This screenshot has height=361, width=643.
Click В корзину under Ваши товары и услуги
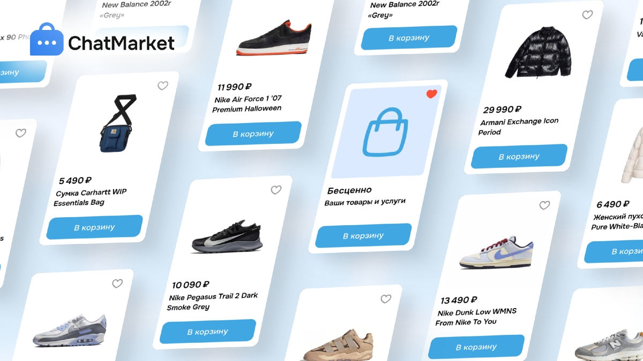(363, 236)
